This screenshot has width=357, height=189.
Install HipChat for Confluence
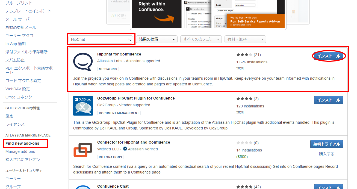click(329, 56)
